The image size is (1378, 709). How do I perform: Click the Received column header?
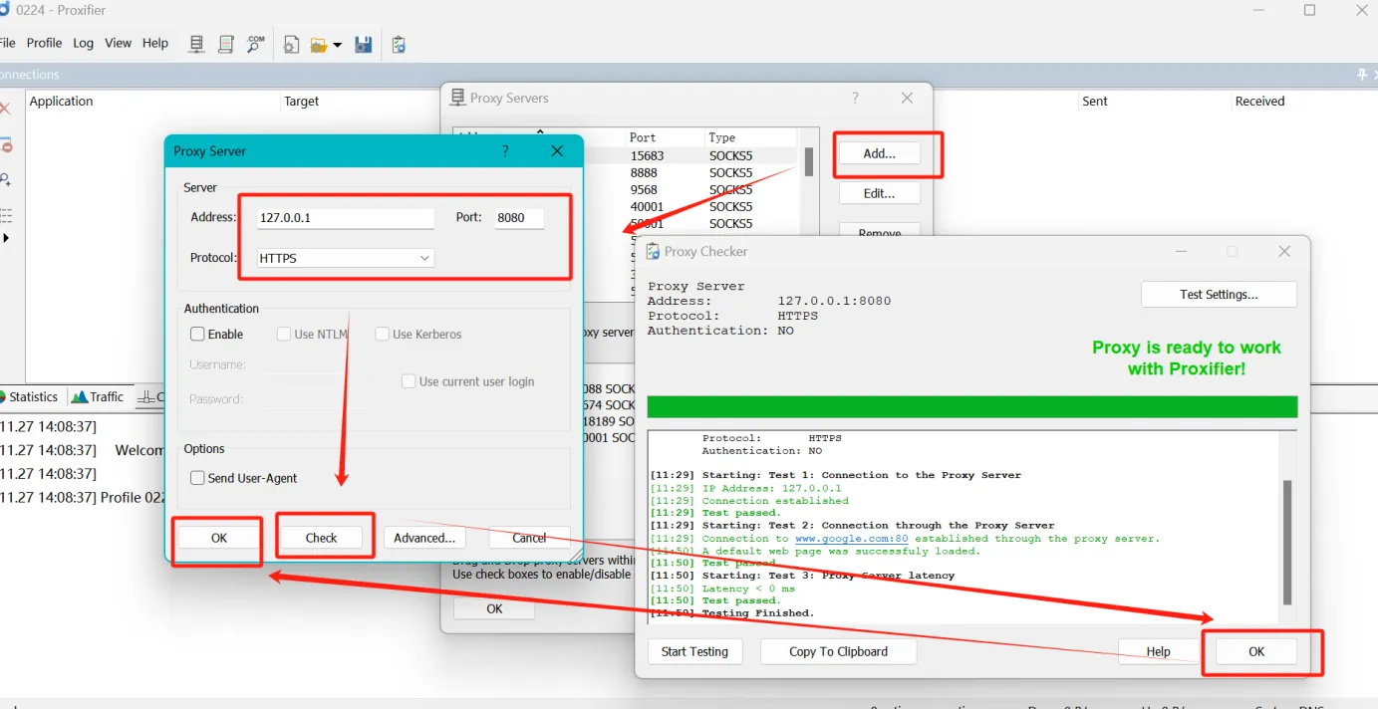[1259, 101]
